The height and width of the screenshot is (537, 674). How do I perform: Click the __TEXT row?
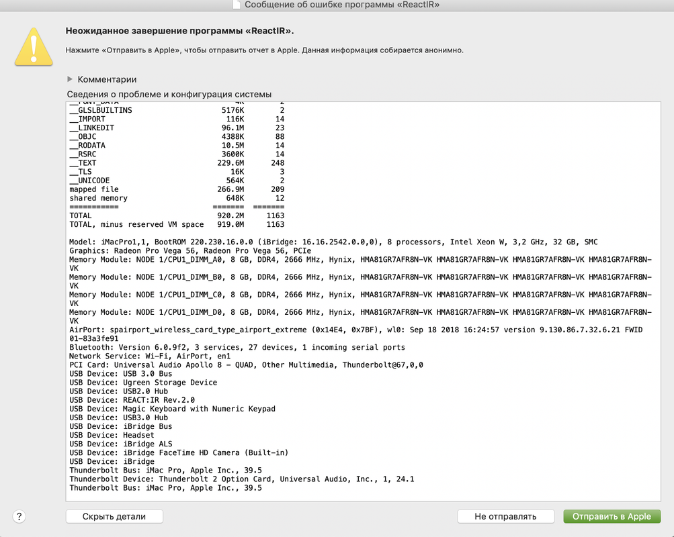(177, 163)
